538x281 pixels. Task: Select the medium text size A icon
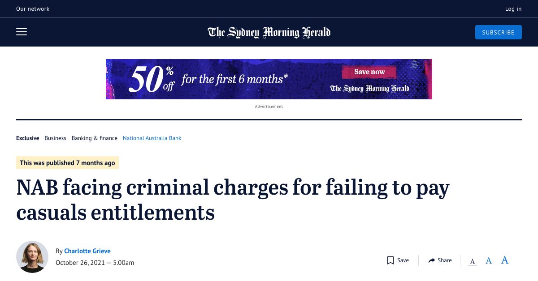click(x=488, y=260)
